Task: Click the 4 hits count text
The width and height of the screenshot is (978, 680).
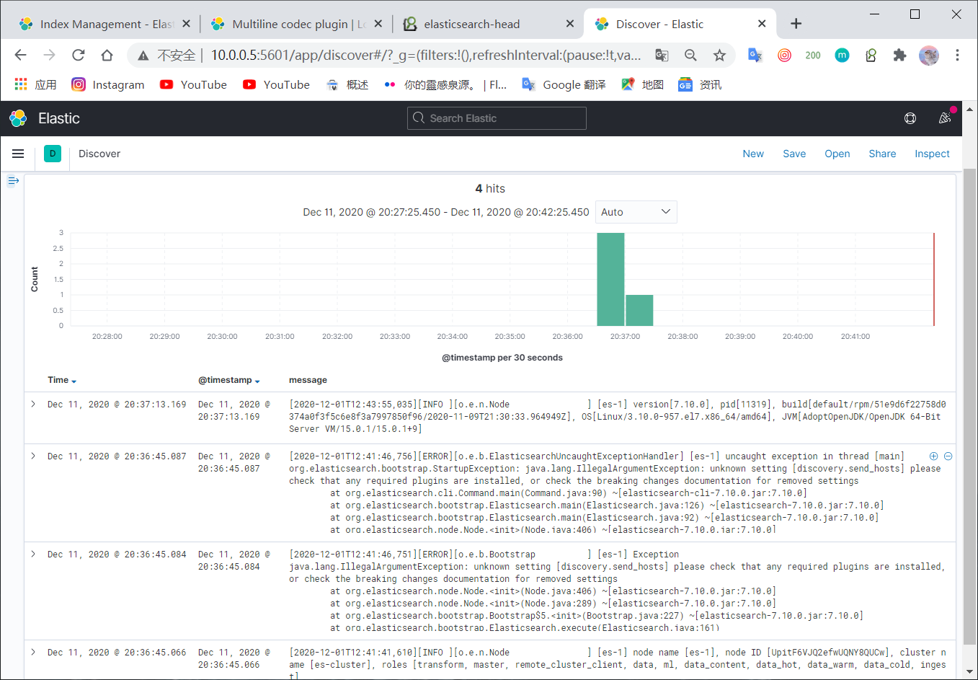Action: tap(490, 188)
